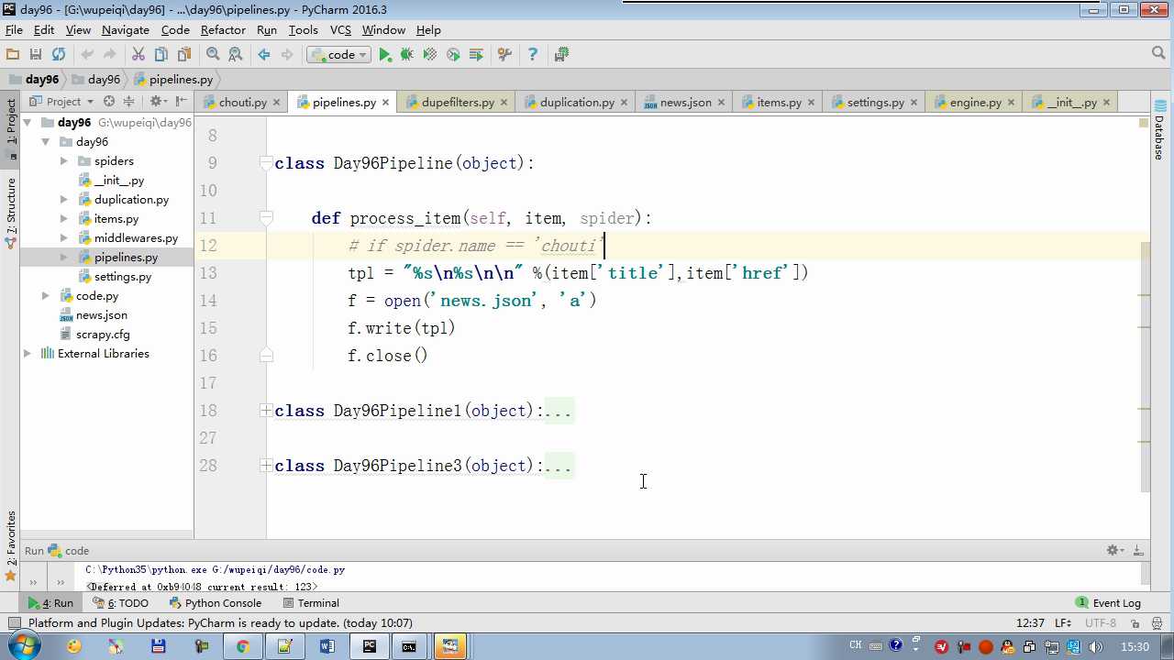The height and width of the screenshot is (660, 1174).
Task: Open the run configuration 'code' dropdown
Action: coord(338,55)
